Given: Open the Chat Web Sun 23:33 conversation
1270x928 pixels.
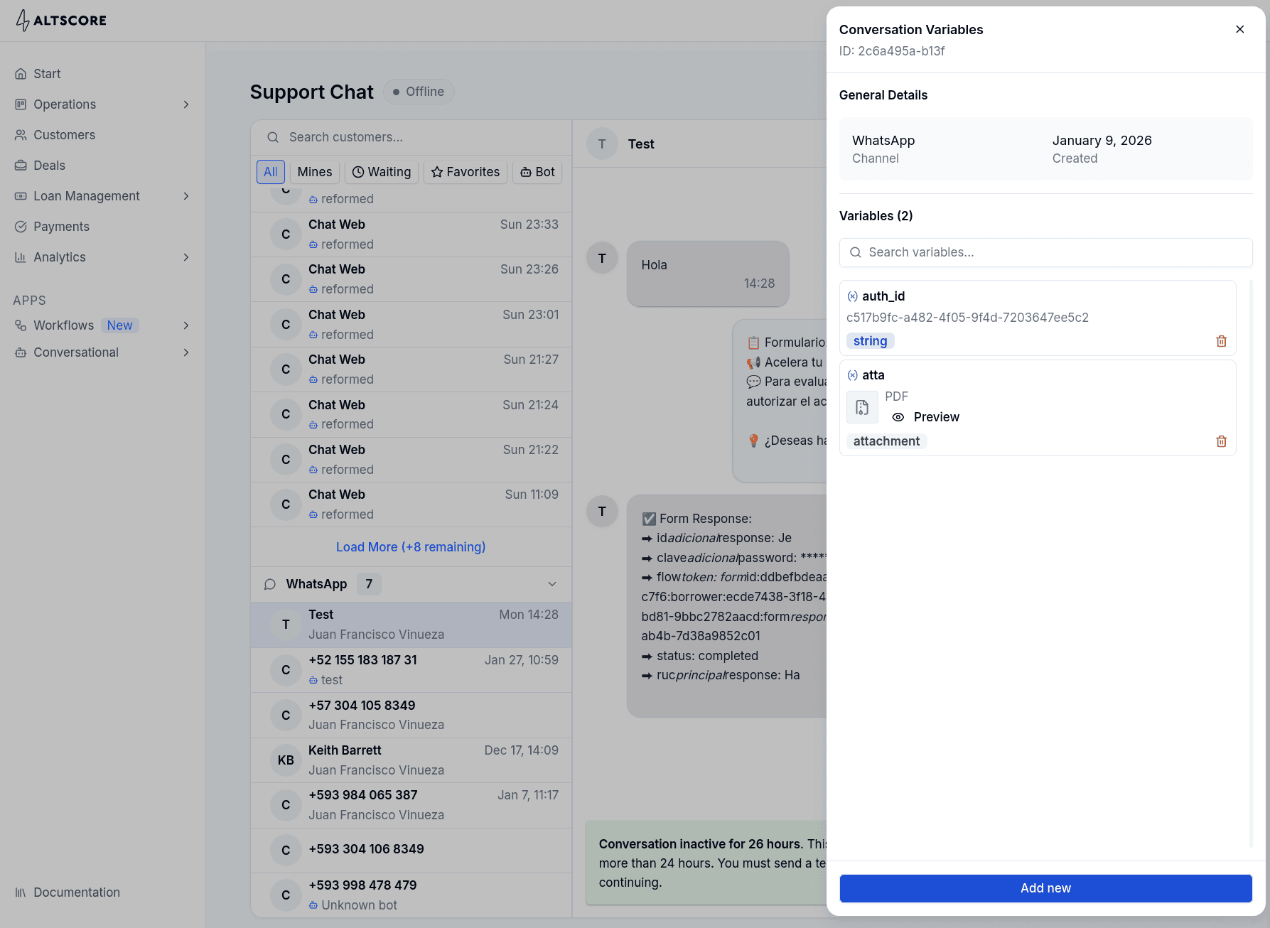Looking at the screenshot, I should pyautogui.click(x=411, y=234).
